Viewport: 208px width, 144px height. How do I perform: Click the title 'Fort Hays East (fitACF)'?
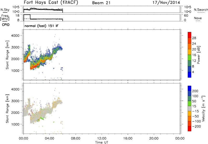coord(51,3)
